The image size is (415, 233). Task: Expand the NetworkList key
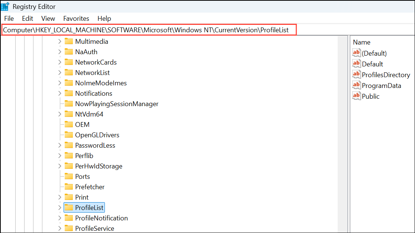point(60,73)
